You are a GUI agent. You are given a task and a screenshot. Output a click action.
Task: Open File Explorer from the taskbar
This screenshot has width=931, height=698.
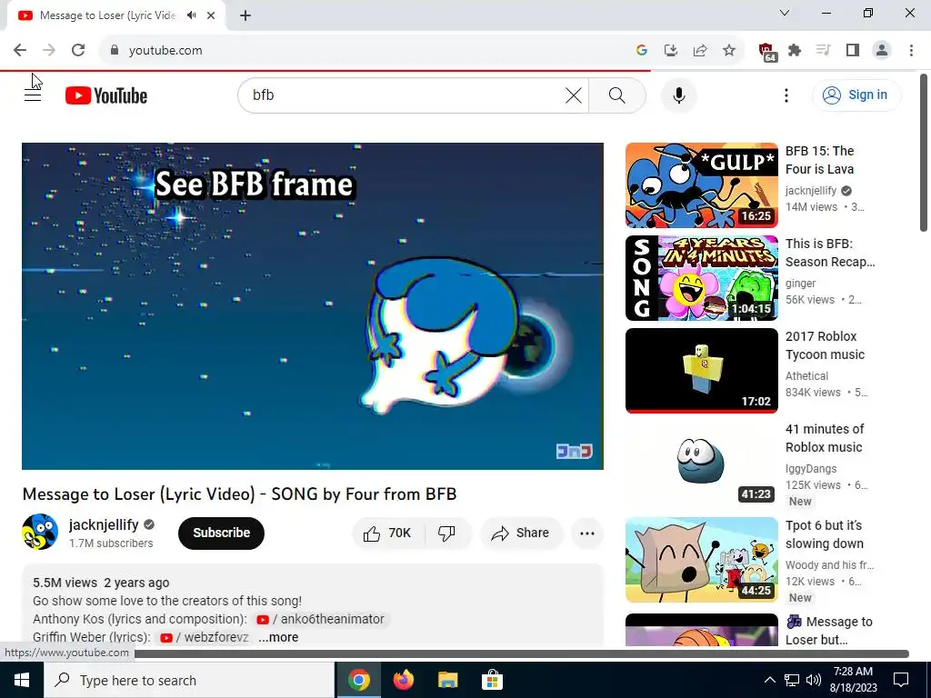click(447, 680)
